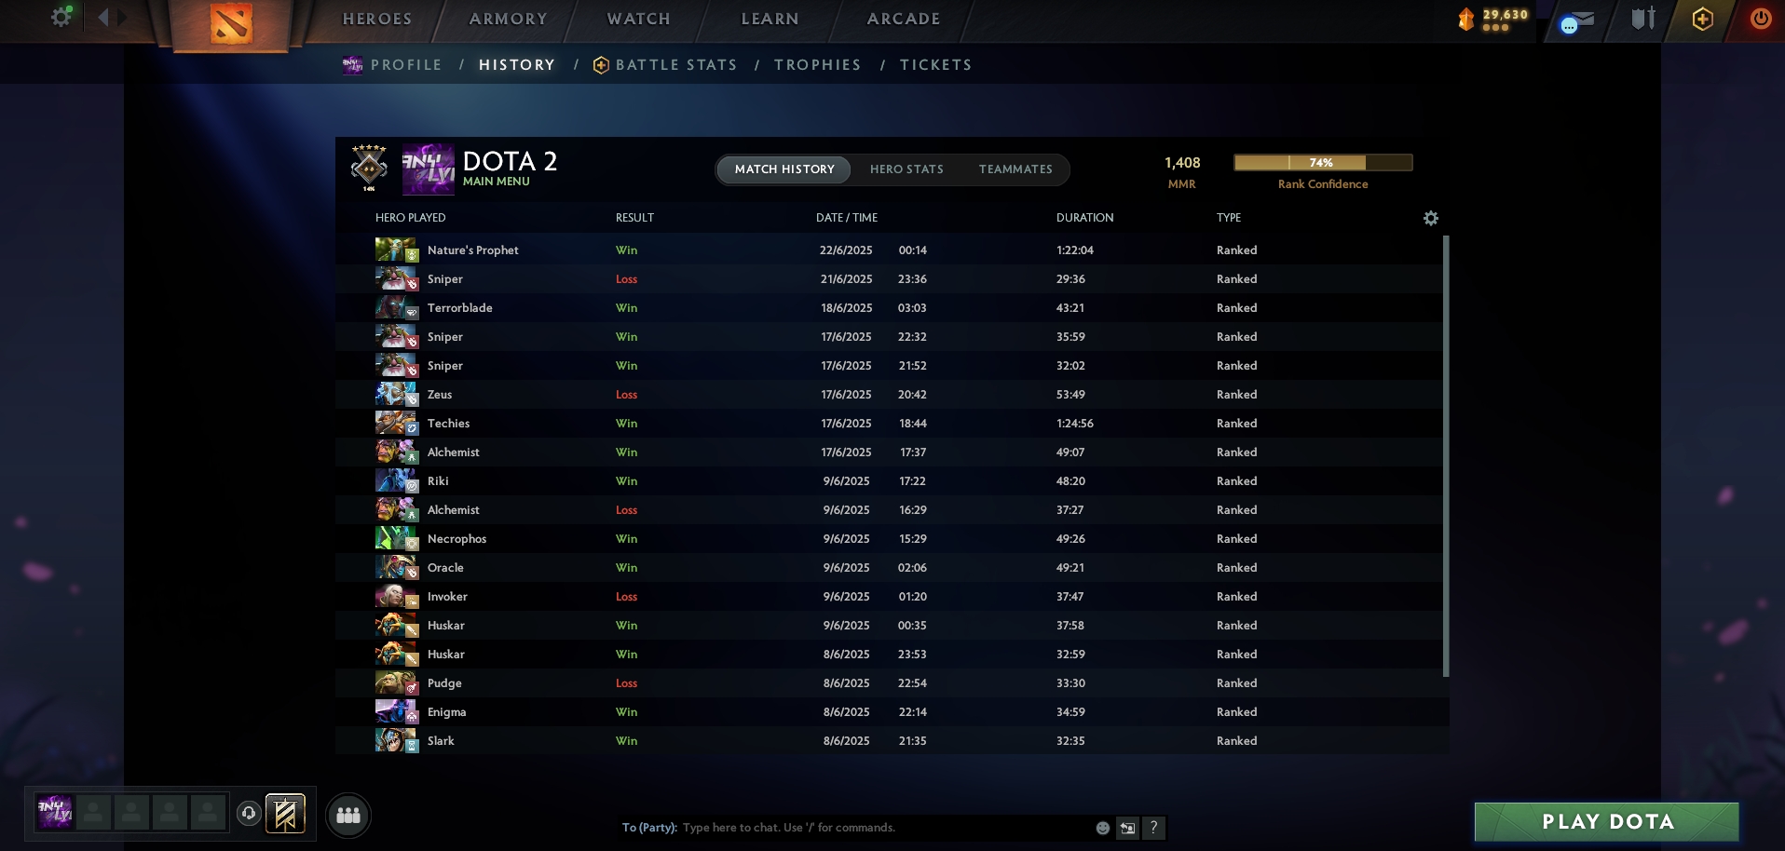Click the match list scrollbar

click(x=1446, y=456)
